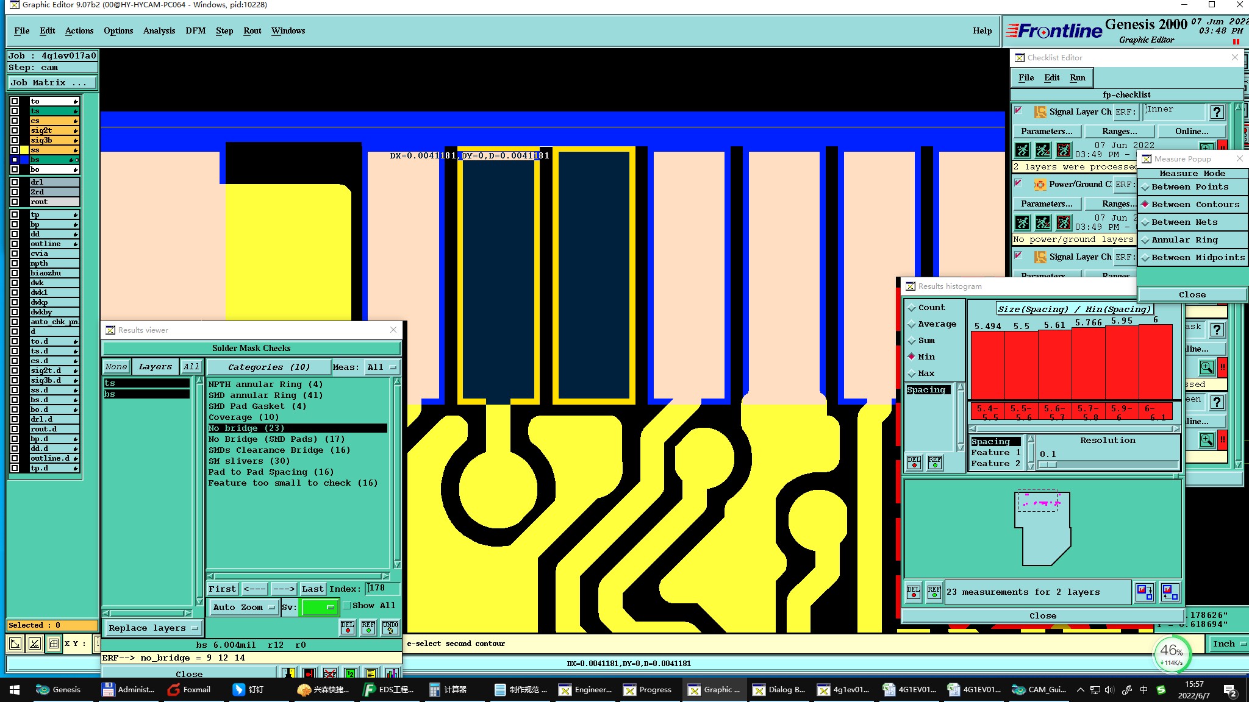Click the Resolution slider handle
Screen dimensions: 1249x702
pyautogui.click(x=1047, y=465)
